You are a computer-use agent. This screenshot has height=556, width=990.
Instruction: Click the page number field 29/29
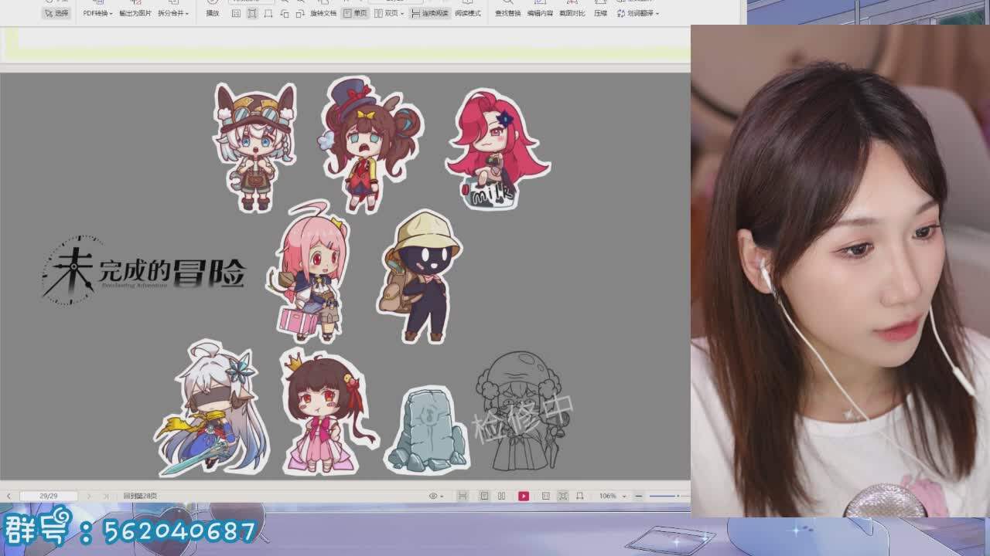point(49,496)
